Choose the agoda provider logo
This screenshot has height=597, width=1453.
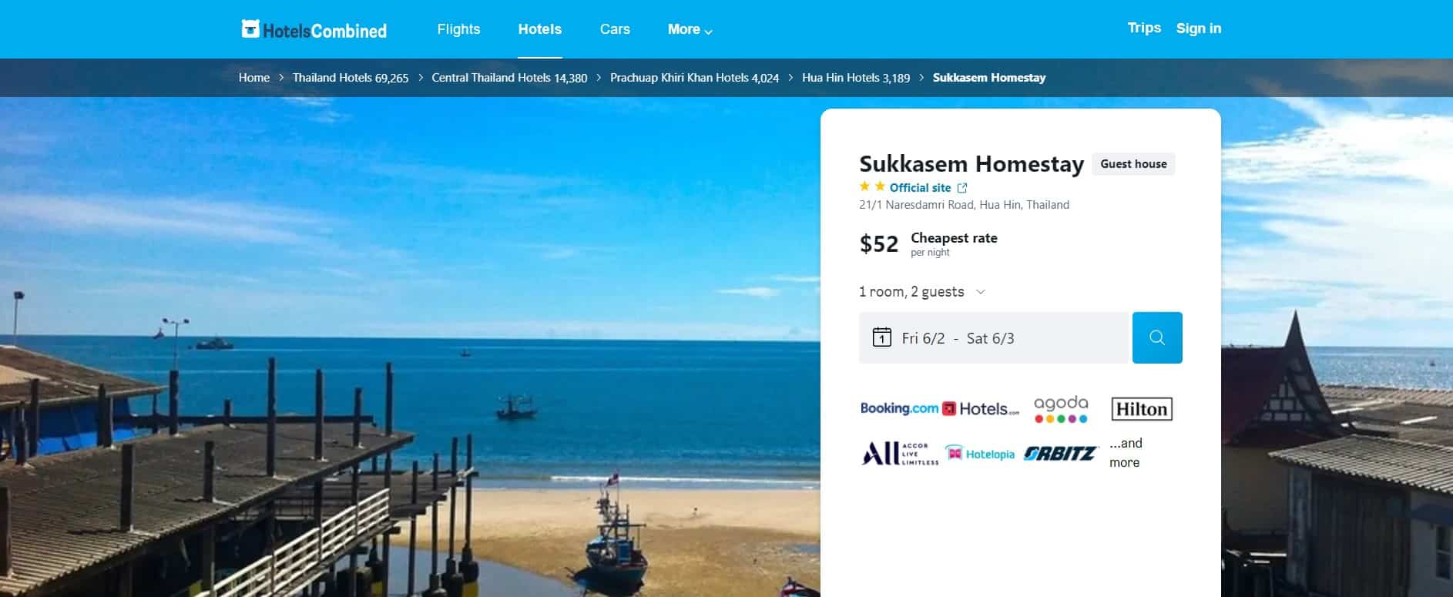coord(1061,409)
